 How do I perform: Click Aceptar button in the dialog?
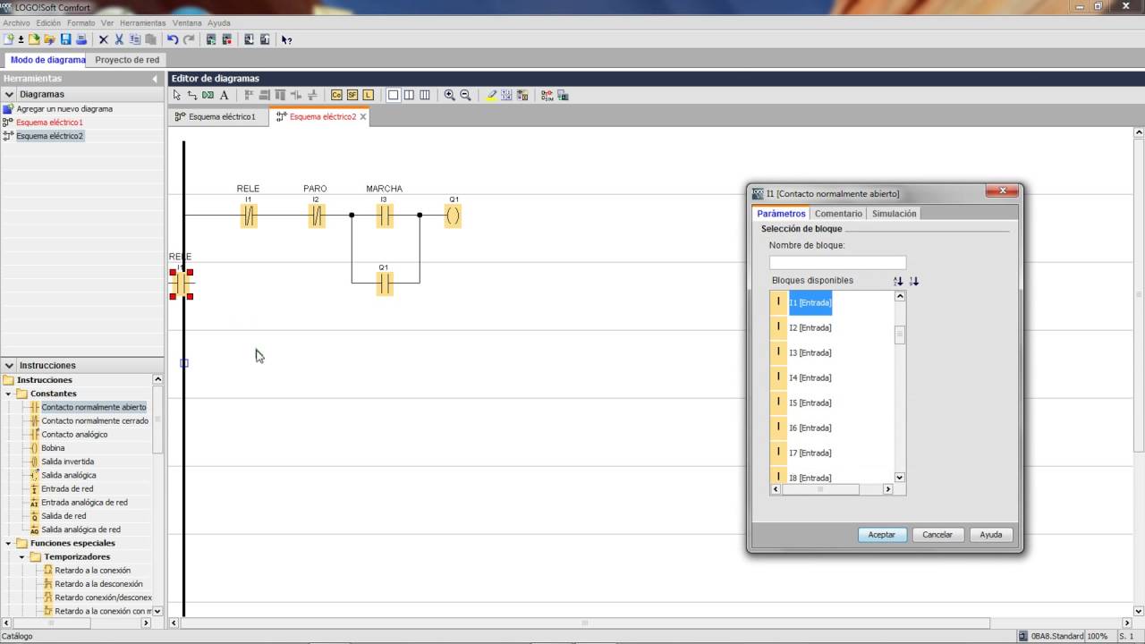[x=882, y=535]
